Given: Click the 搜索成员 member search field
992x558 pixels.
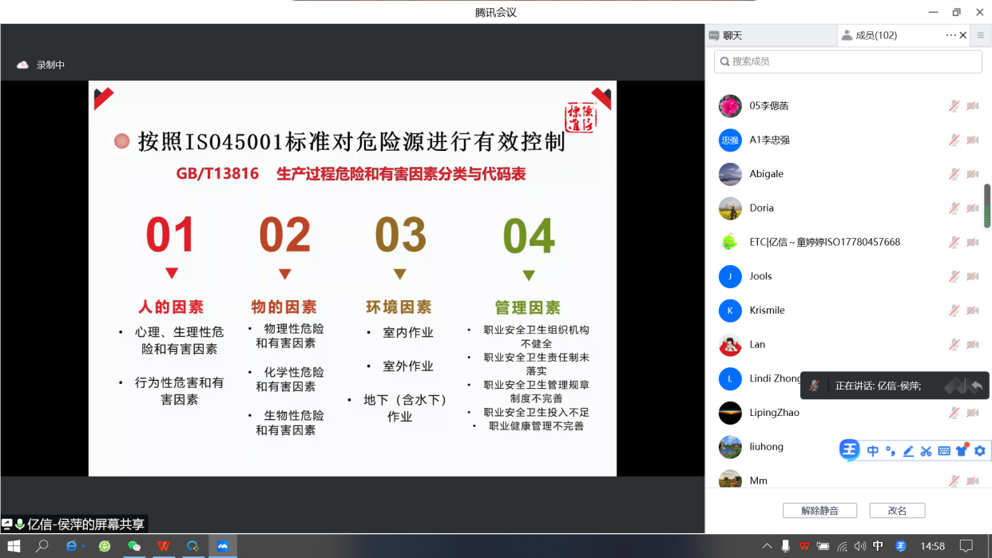Looking at the screenshot, I should [847, 61].
